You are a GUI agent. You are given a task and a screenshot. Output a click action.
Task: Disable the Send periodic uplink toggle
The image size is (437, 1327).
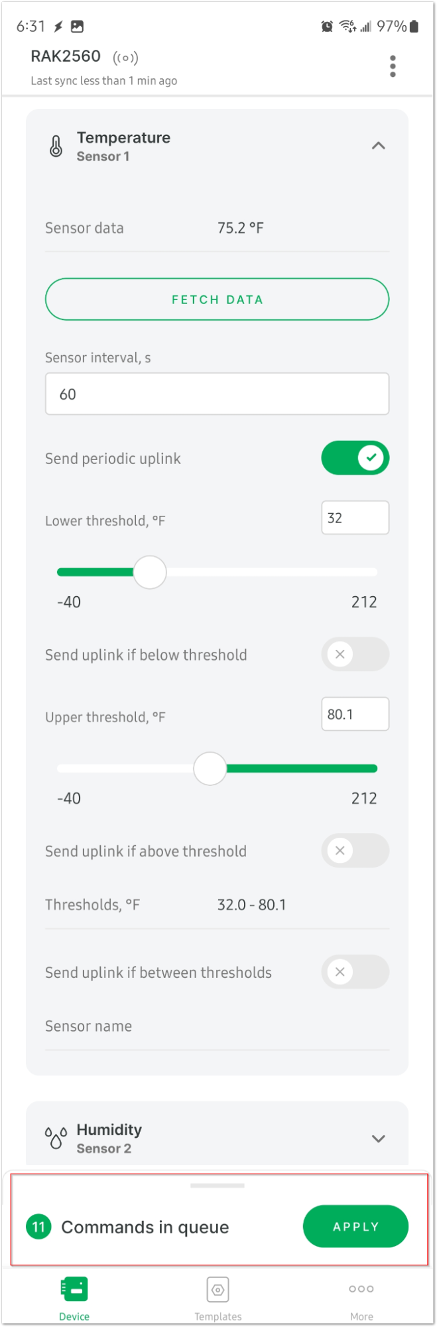pyautogui.click(x=355, y=458)
